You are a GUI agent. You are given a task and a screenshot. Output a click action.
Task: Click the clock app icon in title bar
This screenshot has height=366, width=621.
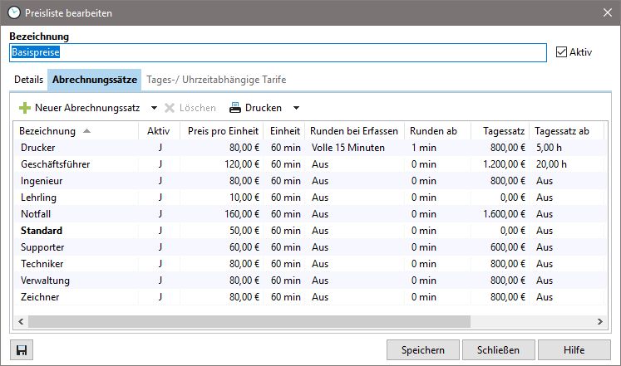[14, 12]
